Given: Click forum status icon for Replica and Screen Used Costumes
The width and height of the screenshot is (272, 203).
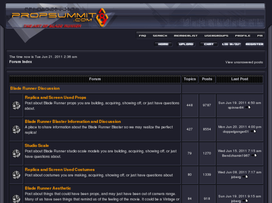Looking at the screenshot, I should coord(16,175).
